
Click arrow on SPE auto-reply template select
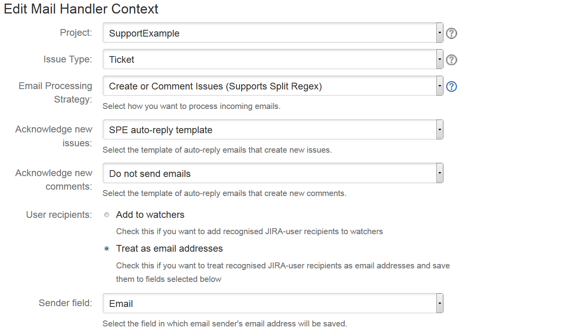pyautogui.click(x=440, y=130)
